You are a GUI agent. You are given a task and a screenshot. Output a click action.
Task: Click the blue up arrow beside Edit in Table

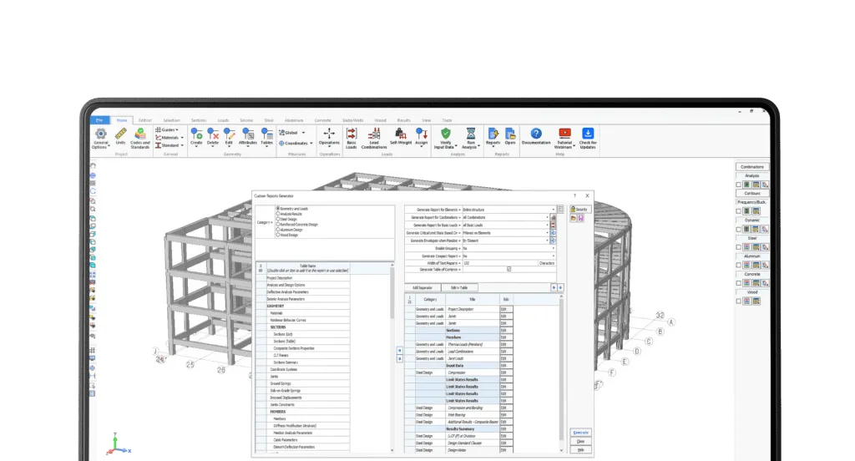click(554, 287)
